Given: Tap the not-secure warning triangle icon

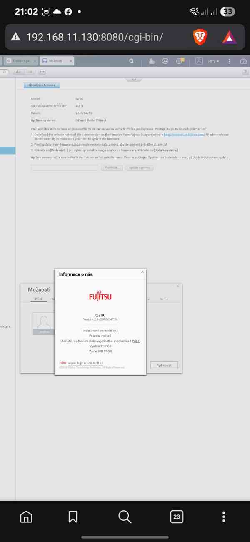Looking at the screenshot, I should (x=15, y=37).
